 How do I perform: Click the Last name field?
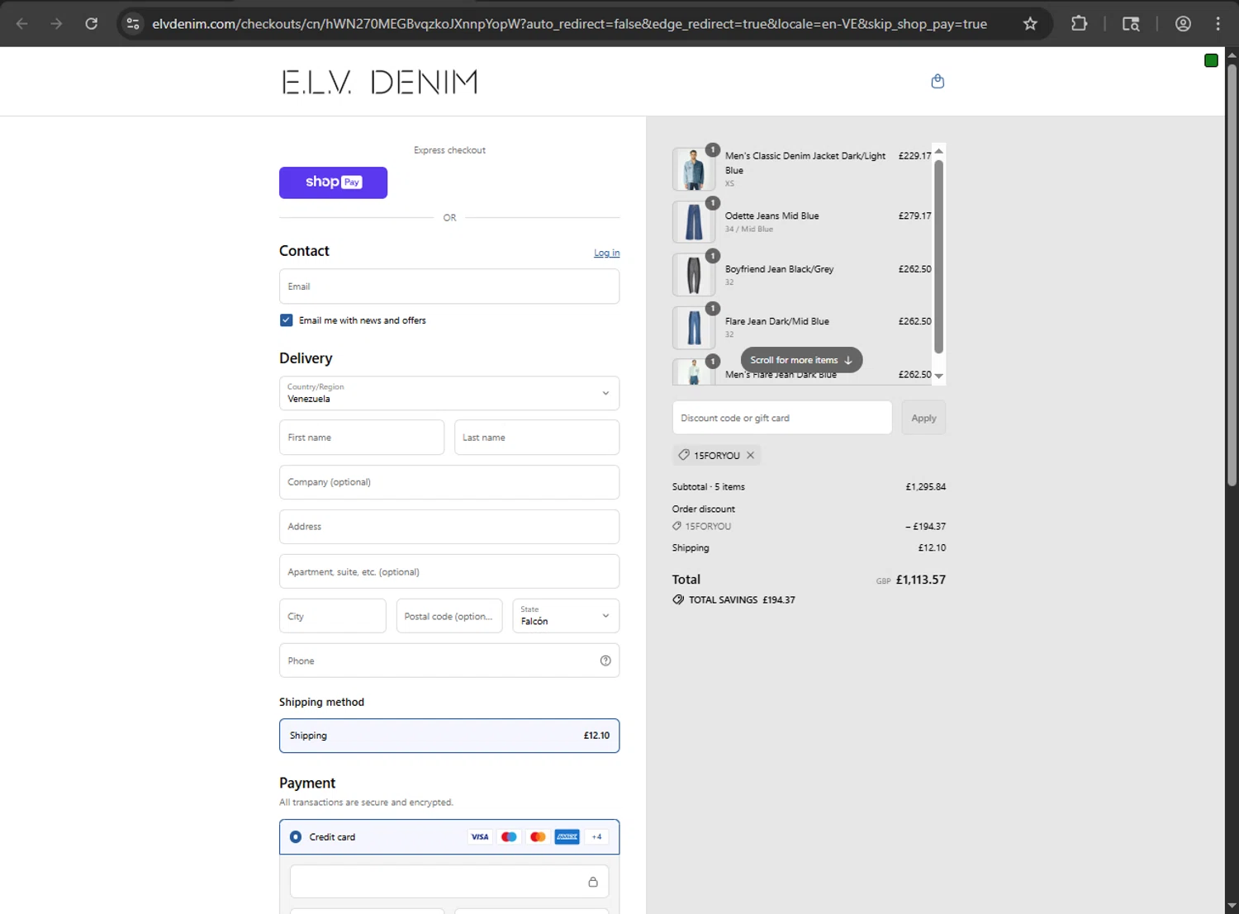537,438
